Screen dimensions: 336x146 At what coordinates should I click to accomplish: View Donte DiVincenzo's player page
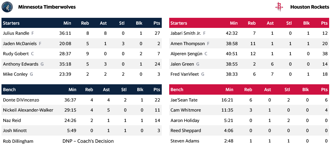(x=21, y=100)
